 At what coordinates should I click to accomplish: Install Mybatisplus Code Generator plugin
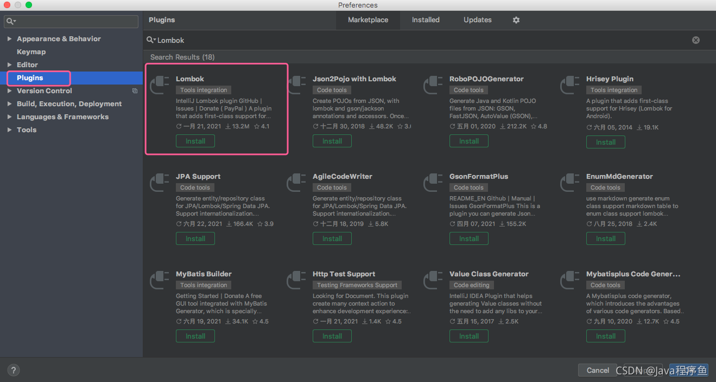606,336
